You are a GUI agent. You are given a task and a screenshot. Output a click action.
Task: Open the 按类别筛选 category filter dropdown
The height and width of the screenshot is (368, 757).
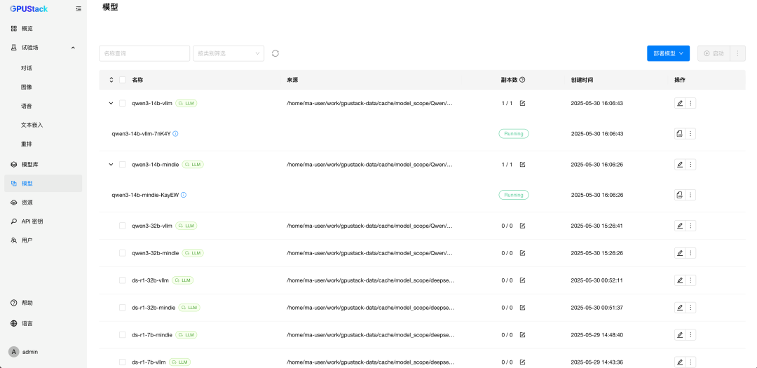pyautogui.click(x=229, y=53)
